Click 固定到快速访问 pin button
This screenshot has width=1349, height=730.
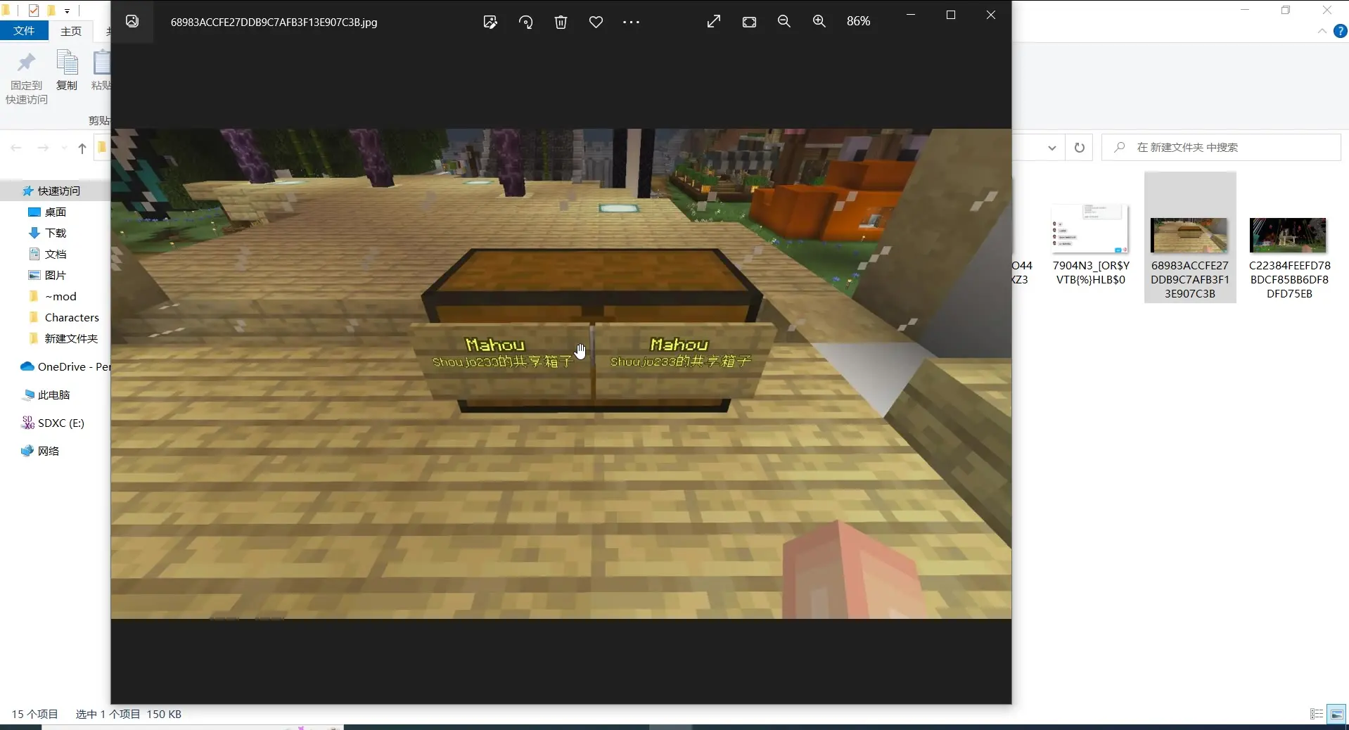pos(27,77)
